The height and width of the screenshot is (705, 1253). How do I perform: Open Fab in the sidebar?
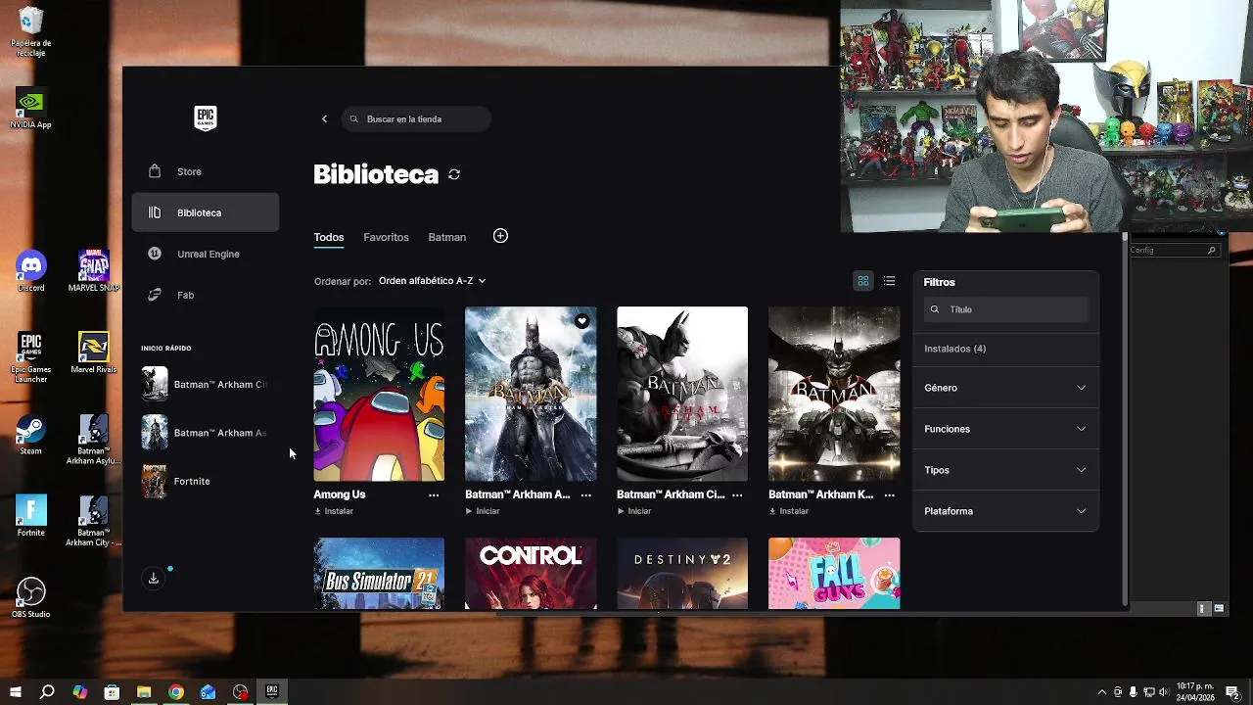[206, 295]
